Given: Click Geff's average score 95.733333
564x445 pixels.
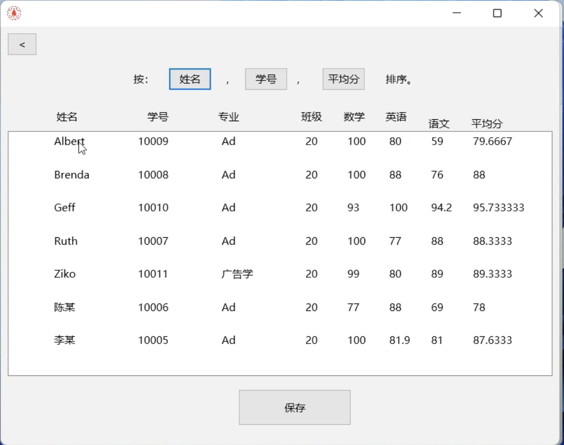Looking at the screenshot, I should click(x=499, y=208).
